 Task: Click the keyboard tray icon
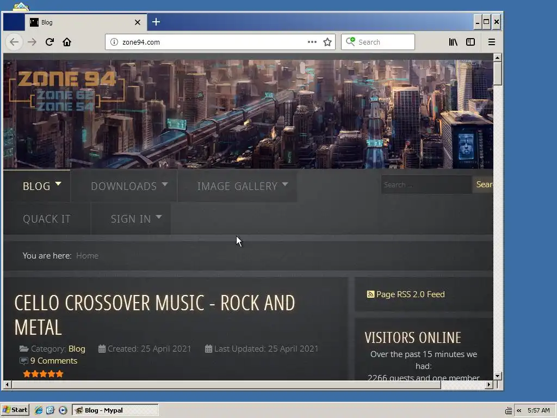coord(509,410)
